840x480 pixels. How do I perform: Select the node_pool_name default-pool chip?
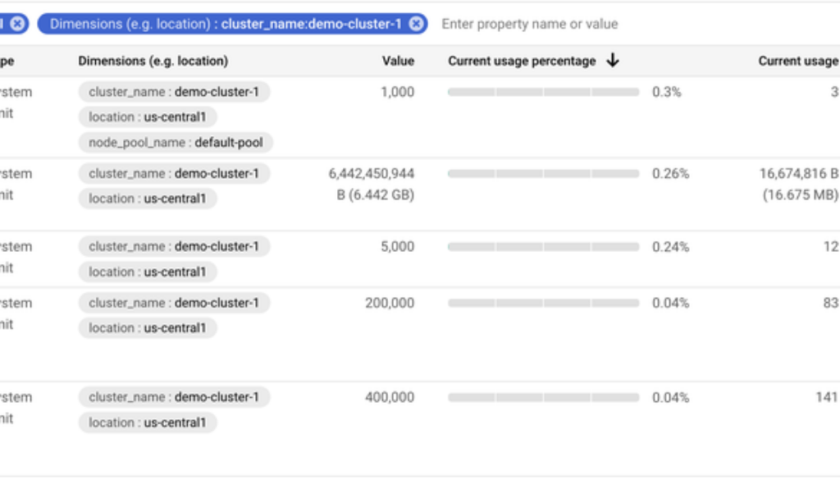coord(176,143)
